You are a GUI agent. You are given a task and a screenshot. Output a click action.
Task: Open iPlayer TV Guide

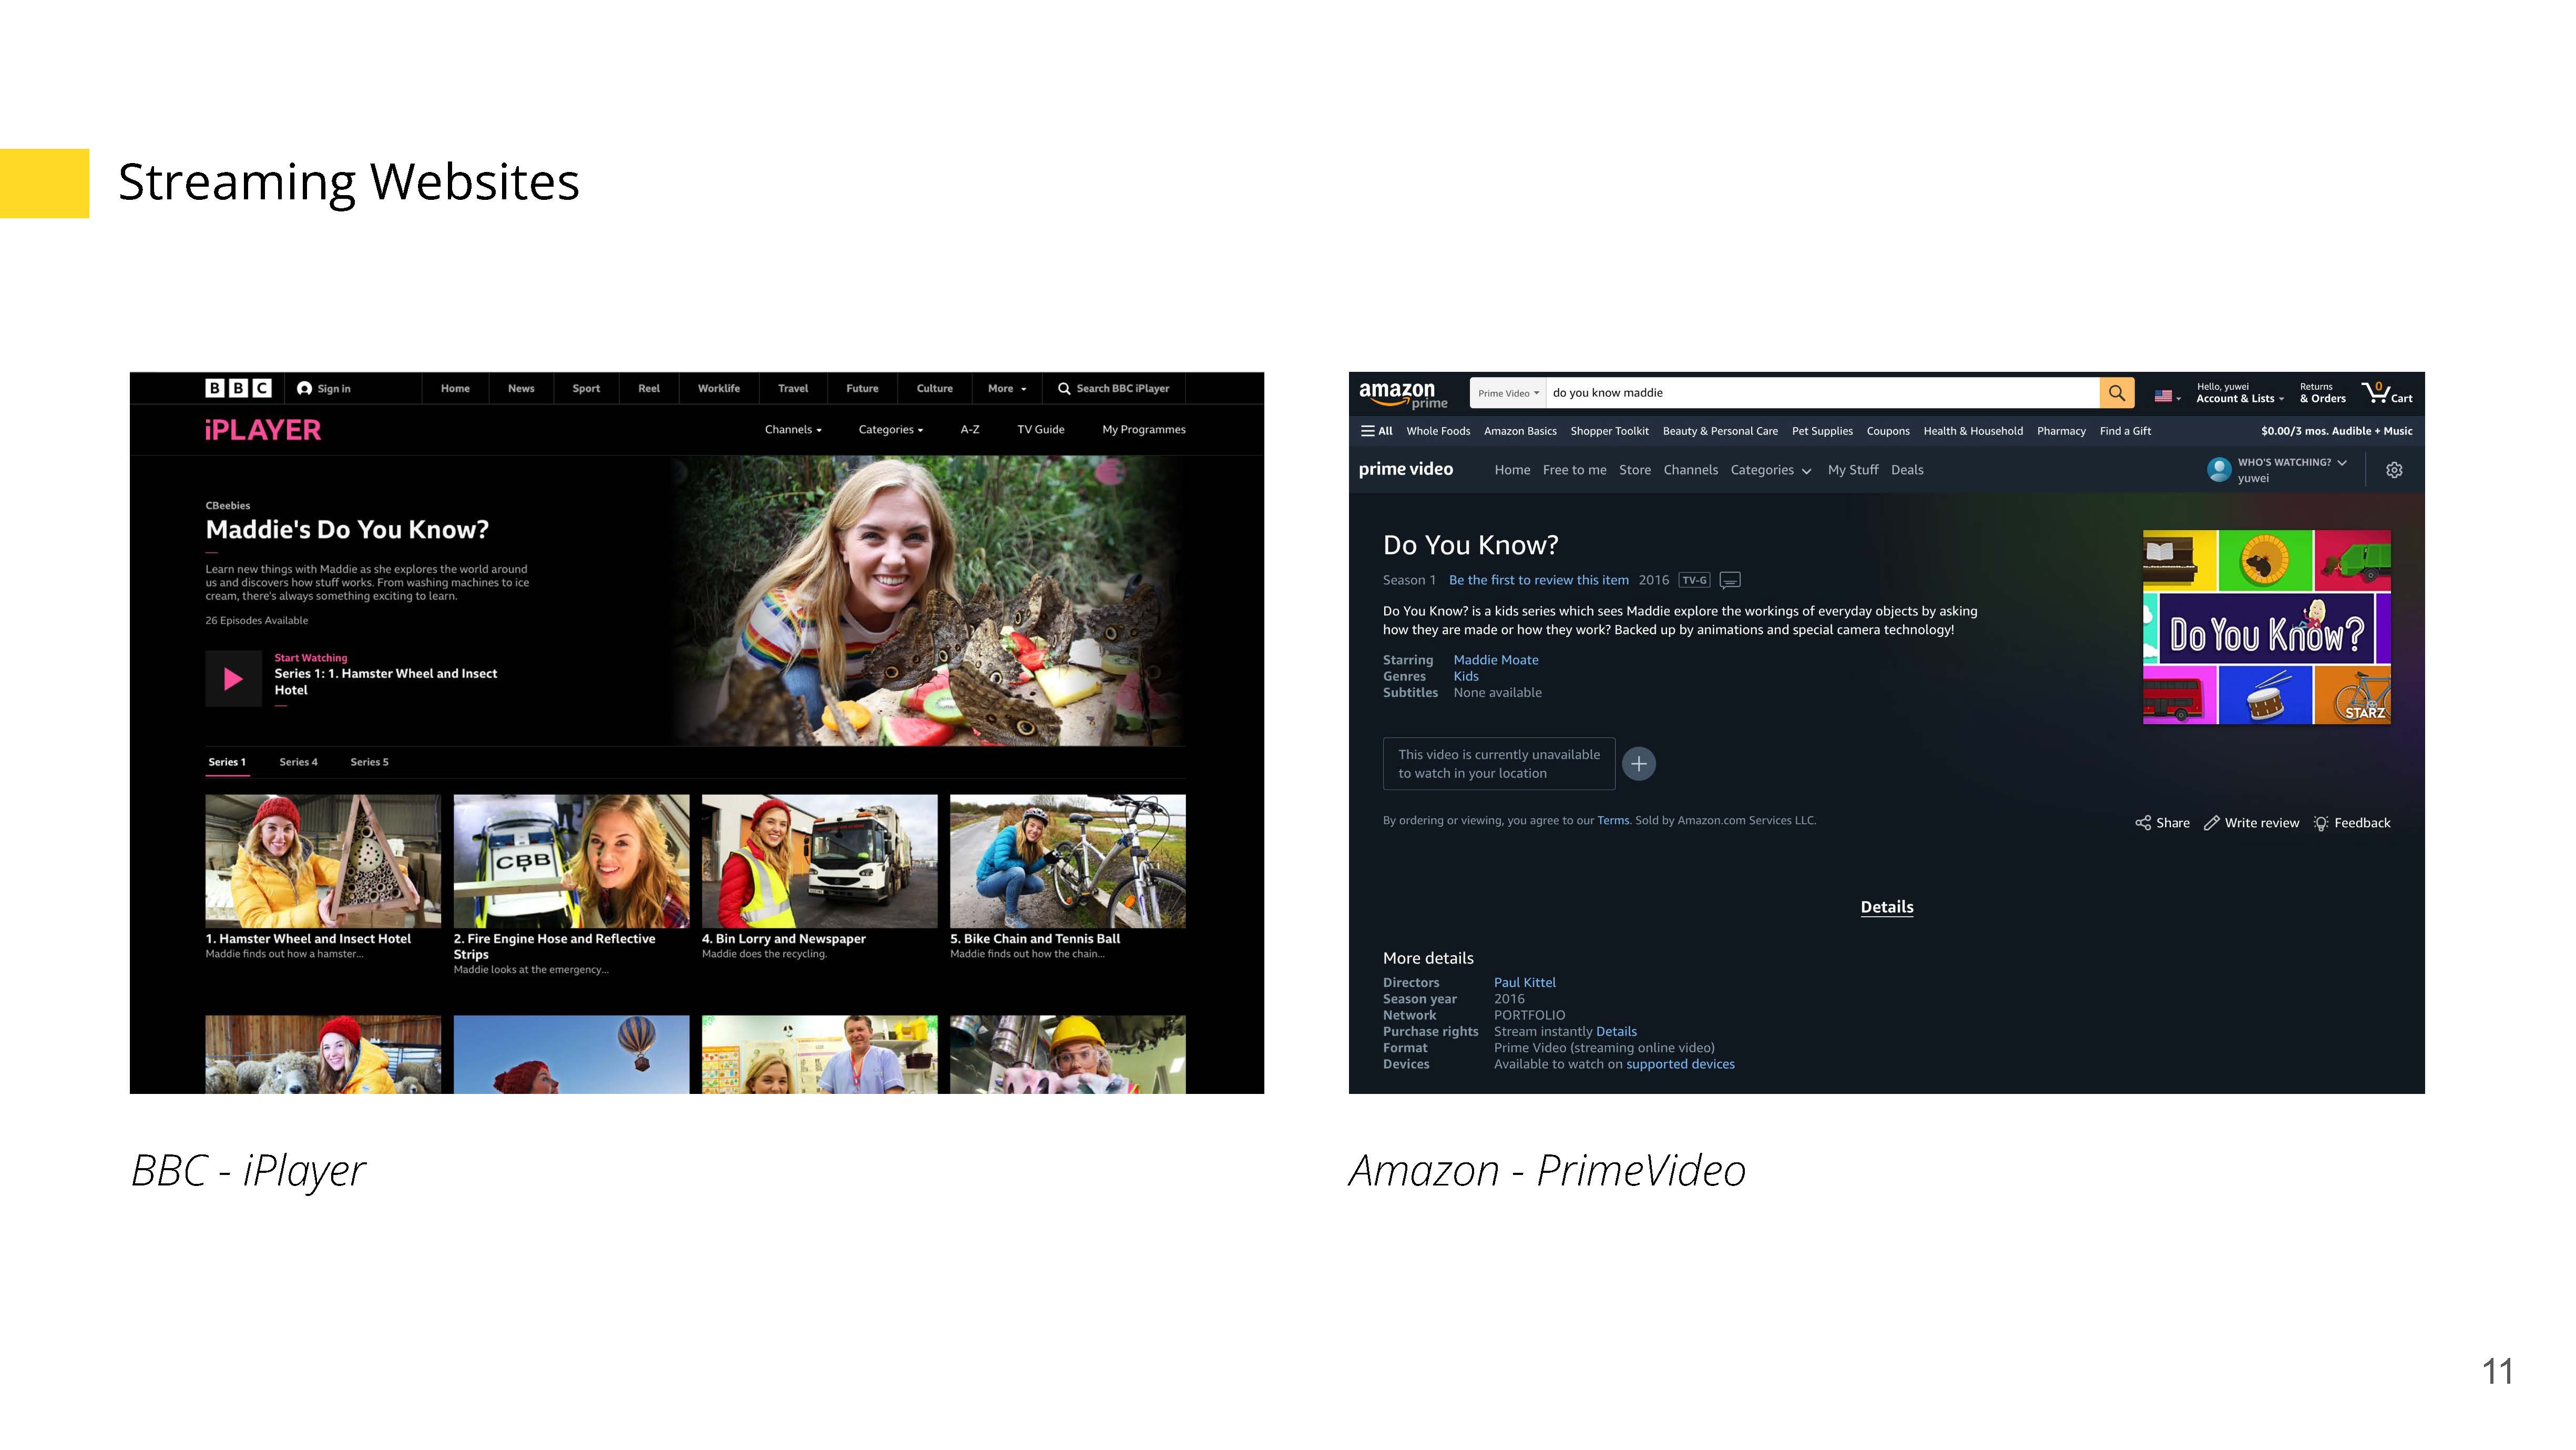pos(1041,430)
